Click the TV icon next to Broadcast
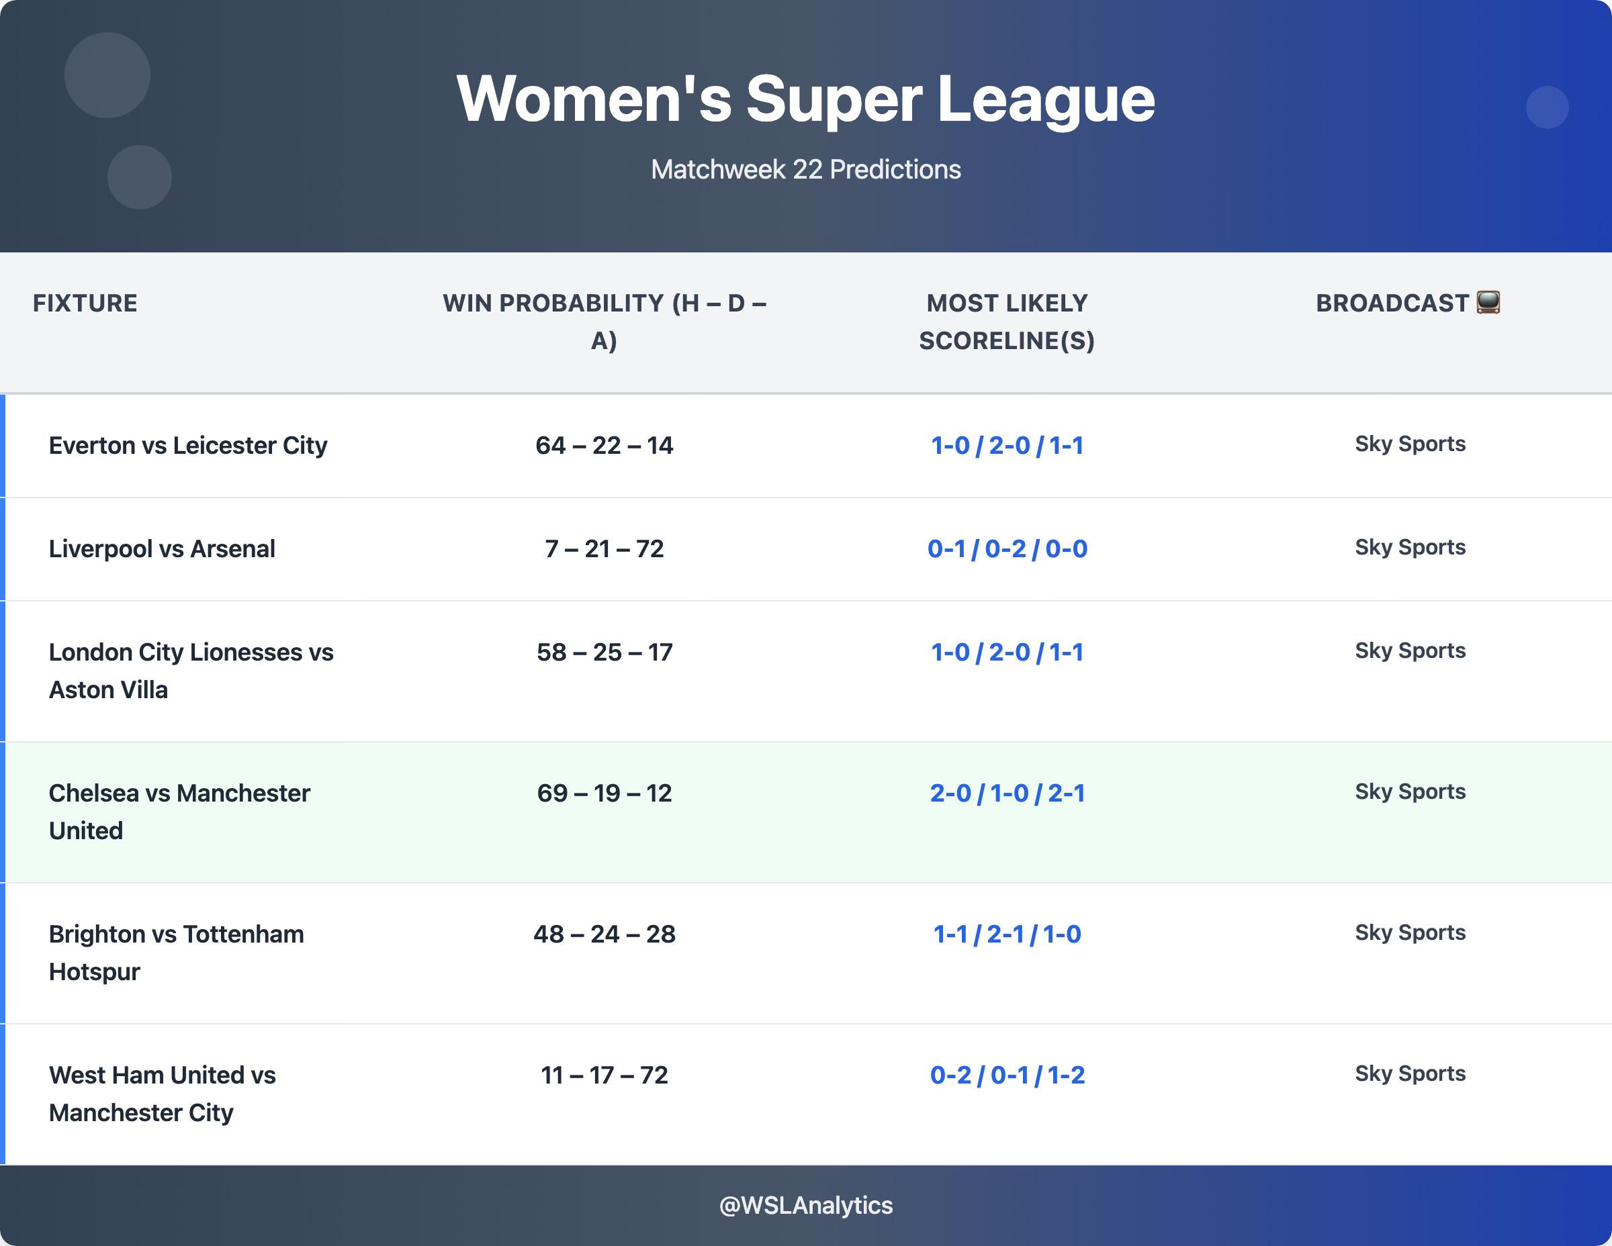The width and height of the screenshot is (1612, 1246). (x=1488, y=303)
